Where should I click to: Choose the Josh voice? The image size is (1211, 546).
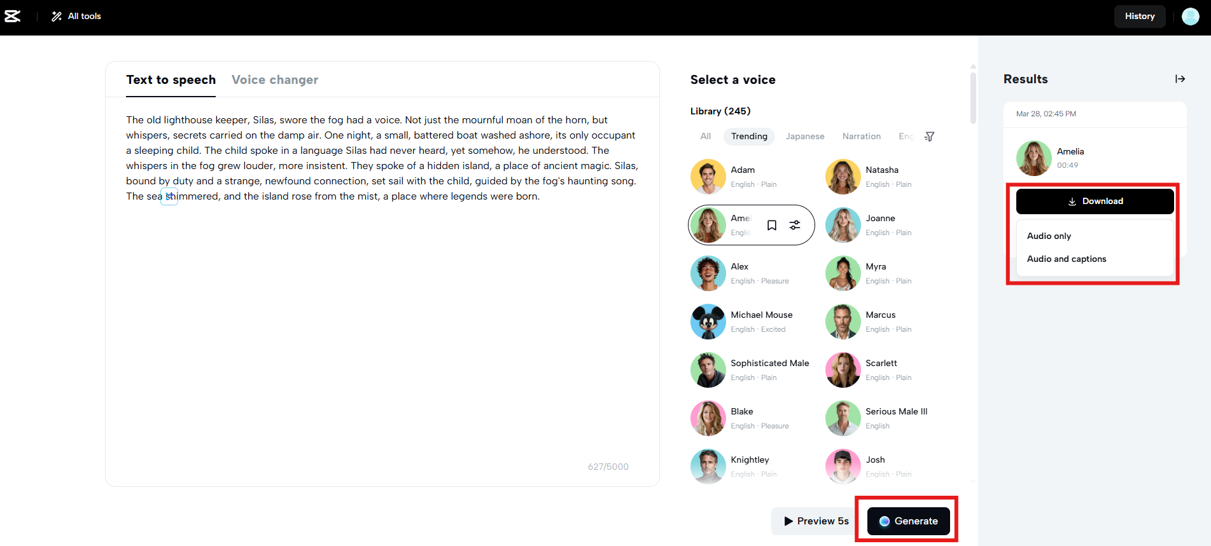pos(886,467)
